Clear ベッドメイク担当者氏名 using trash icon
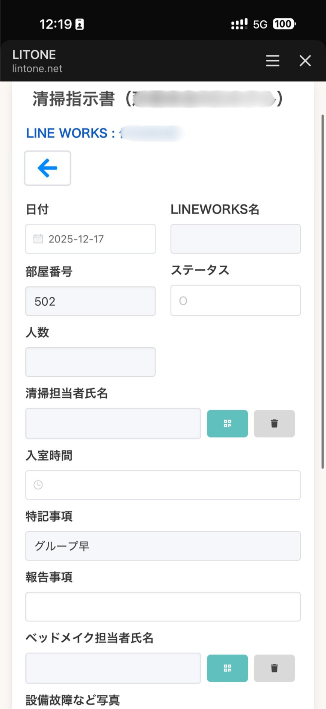 (x=274, y=668)
